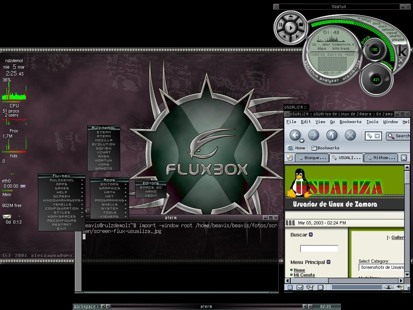Stop playback in the Noatun player
The width and height of the screenshot is (413, 310).
(301, 25)
